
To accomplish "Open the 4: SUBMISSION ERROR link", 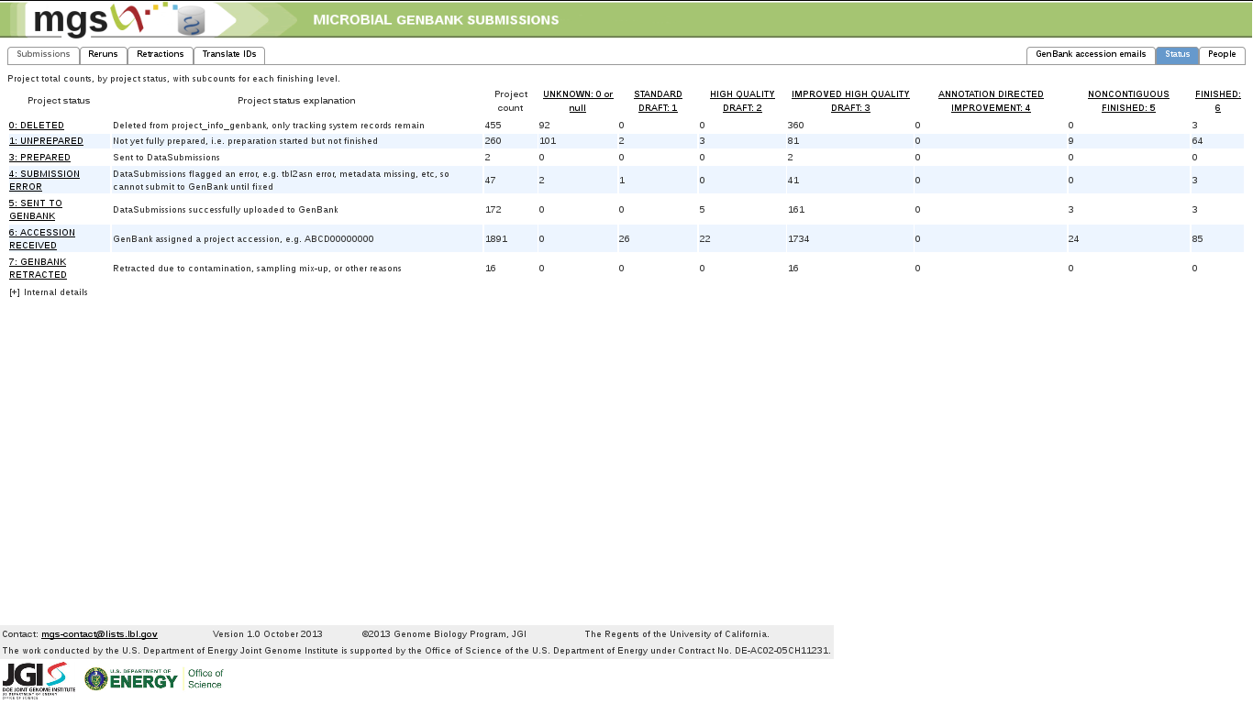I will pos(44,181).
